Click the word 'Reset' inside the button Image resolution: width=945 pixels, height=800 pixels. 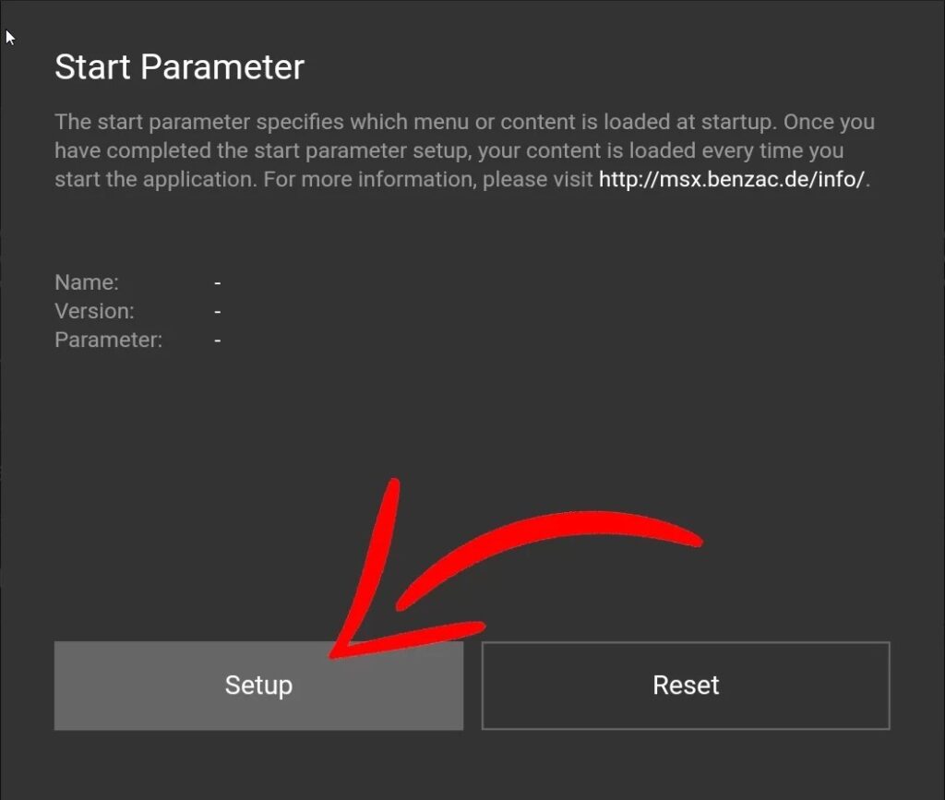coord(686,686)
